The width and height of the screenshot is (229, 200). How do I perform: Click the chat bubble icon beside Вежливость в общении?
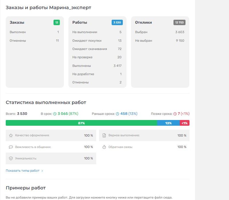pos(11,147)
